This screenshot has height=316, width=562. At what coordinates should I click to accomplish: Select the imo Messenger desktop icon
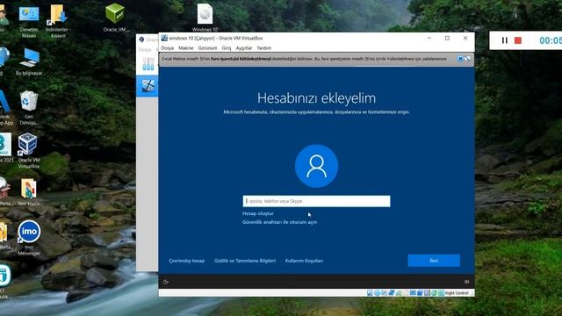(29, 238)
